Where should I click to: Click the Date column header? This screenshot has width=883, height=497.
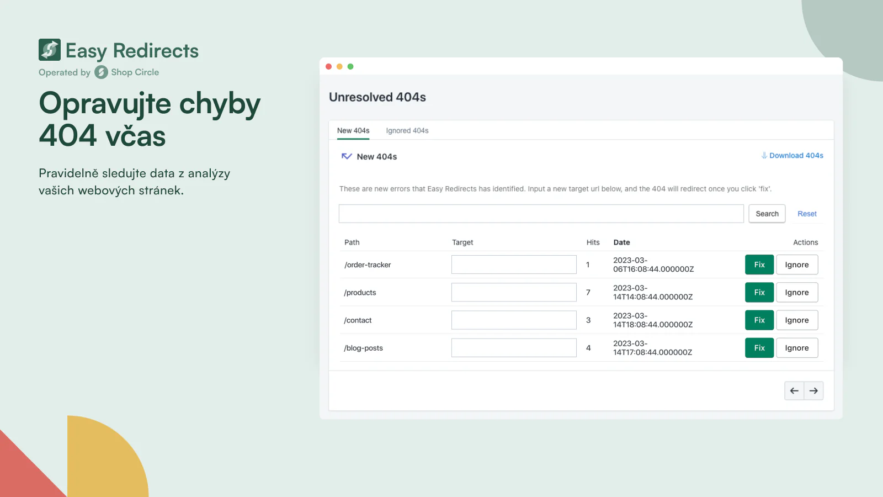tap(621, 242)
